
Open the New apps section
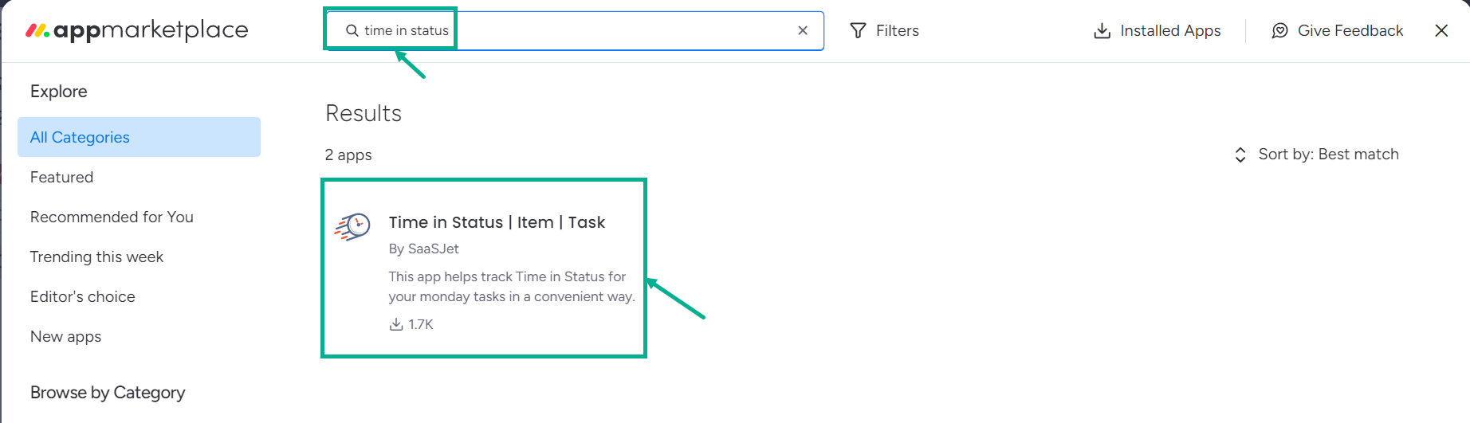tap(65, 336)
